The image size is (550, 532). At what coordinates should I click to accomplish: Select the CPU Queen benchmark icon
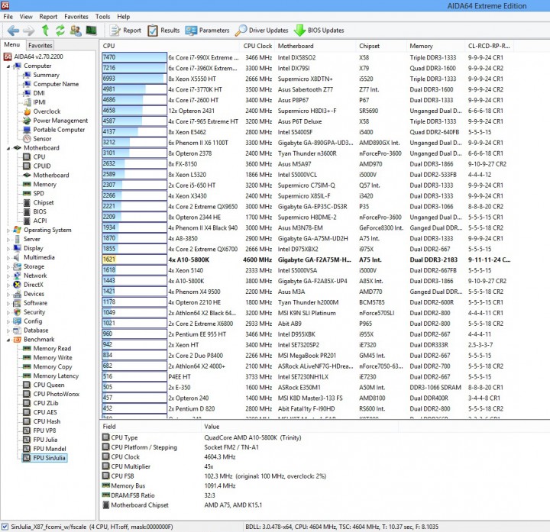tap(27, 385)
